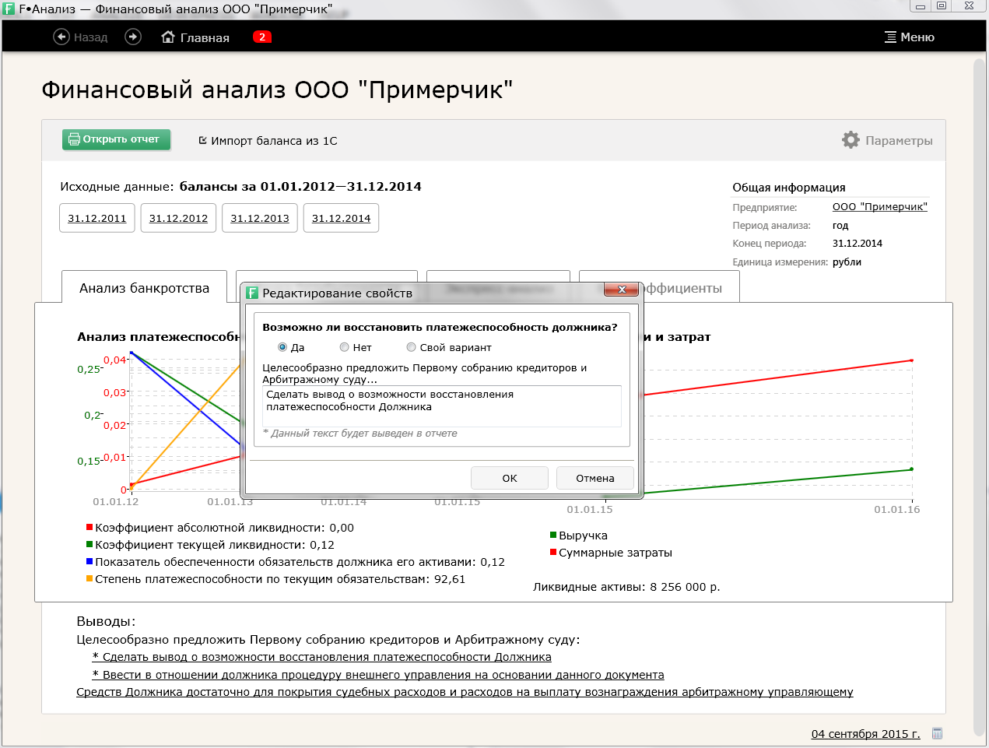Go to Главная home page
Viewport: 989px width, 748px height.
tap(195, 37)
